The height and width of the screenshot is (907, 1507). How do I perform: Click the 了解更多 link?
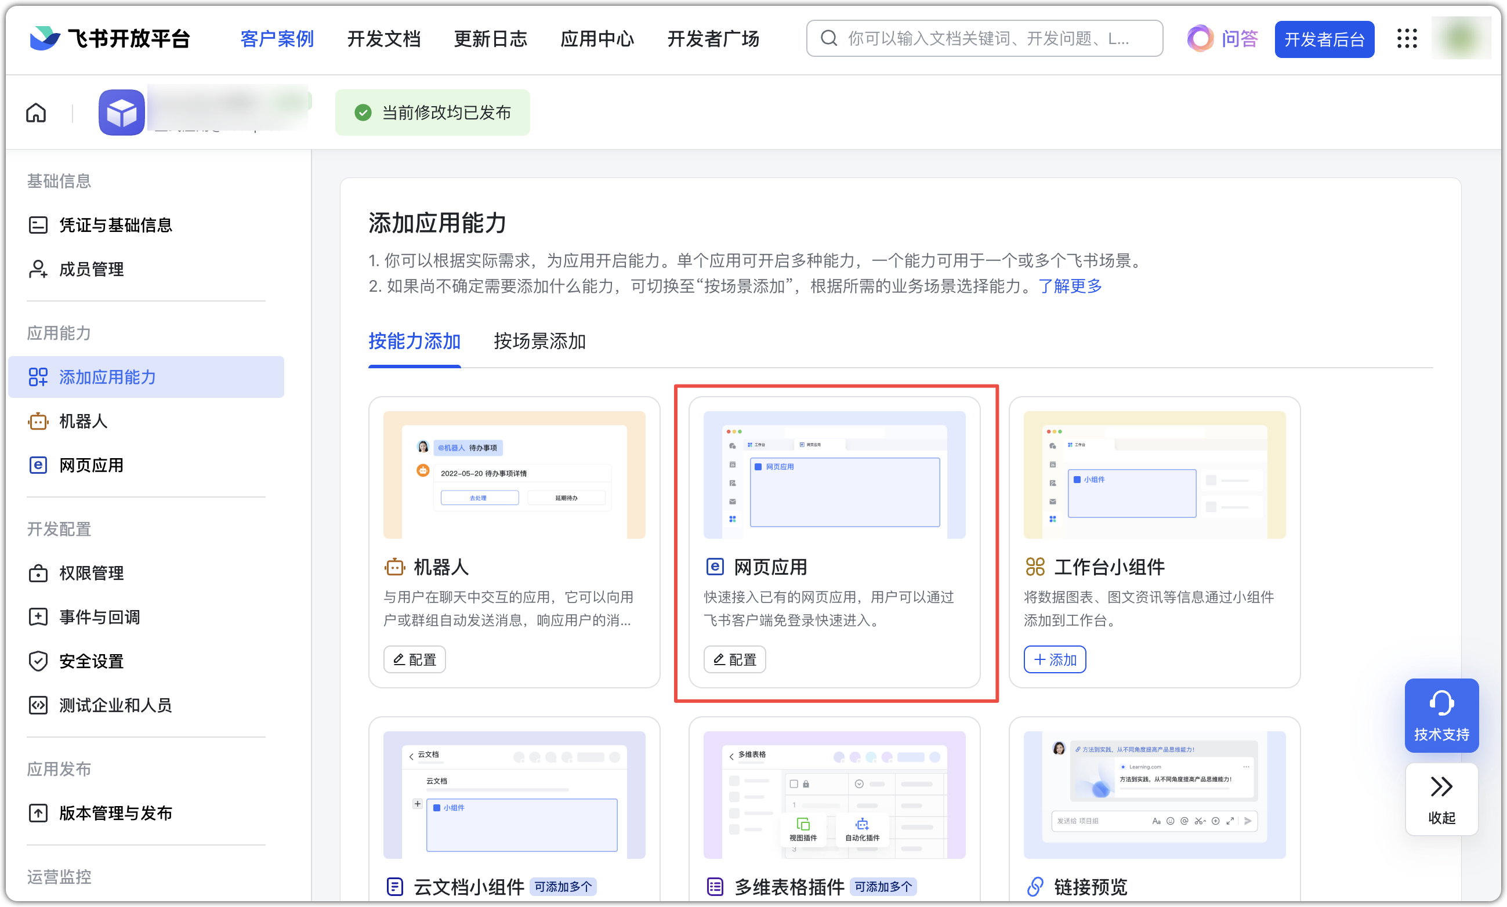pyautogui.click(x=1069, y=286)
